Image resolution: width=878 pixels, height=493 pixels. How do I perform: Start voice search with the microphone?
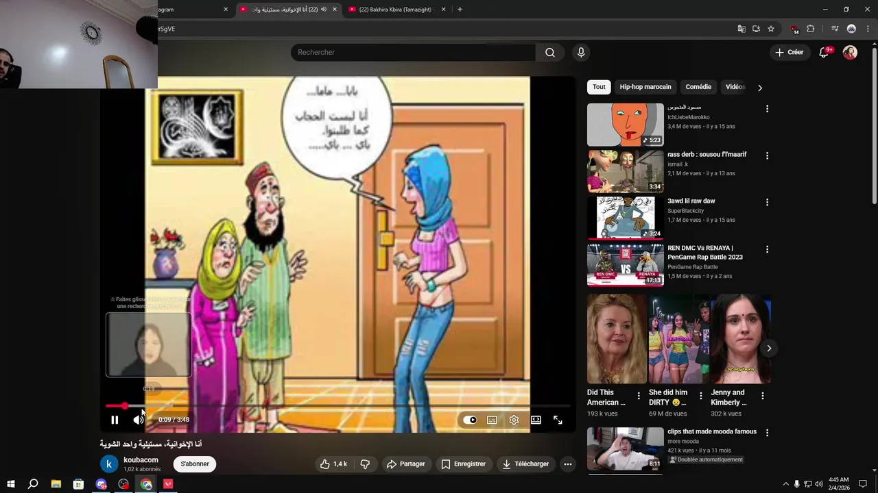pyautogui.click(x=581, y=52)
